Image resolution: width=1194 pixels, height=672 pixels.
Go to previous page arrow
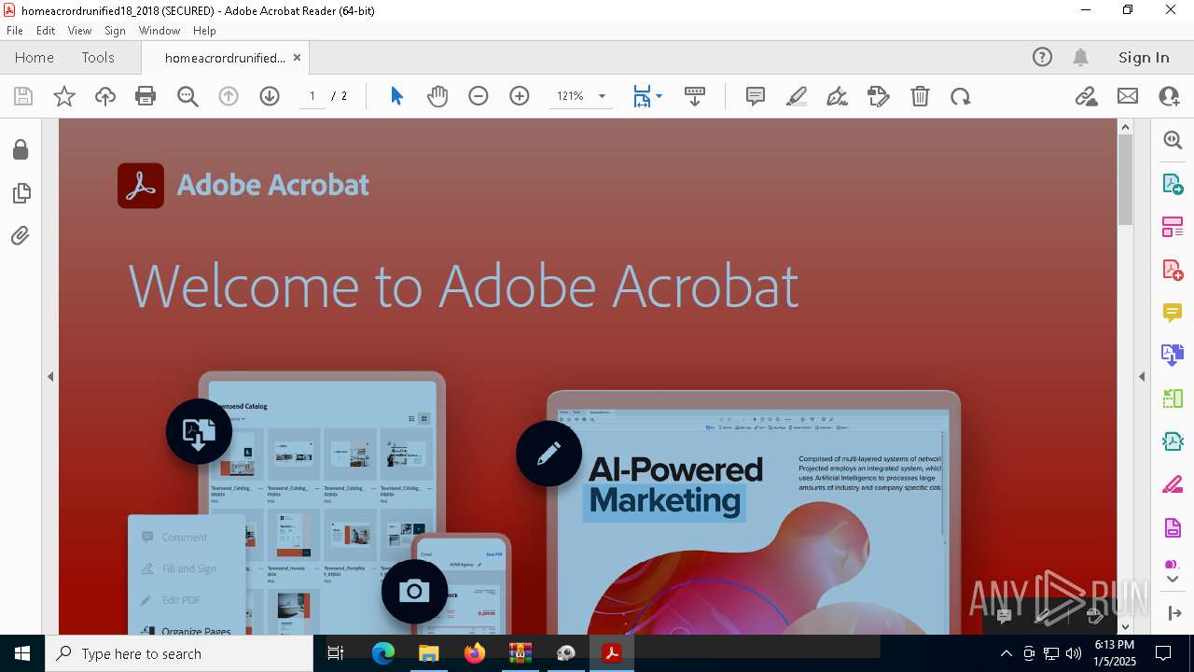229,96
